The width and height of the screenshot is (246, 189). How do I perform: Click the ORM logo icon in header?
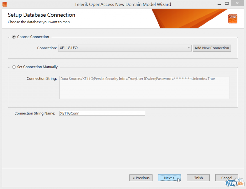[233, 19]
